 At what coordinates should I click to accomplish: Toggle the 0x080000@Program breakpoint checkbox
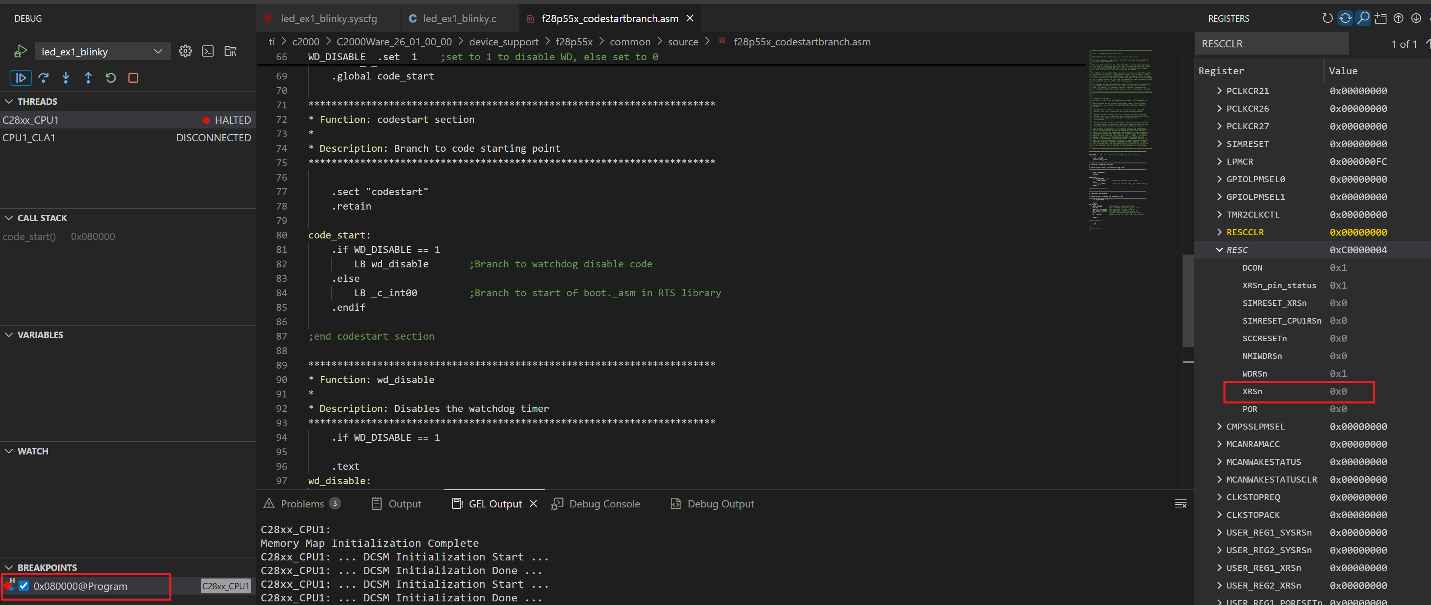[x=24, y=586]
